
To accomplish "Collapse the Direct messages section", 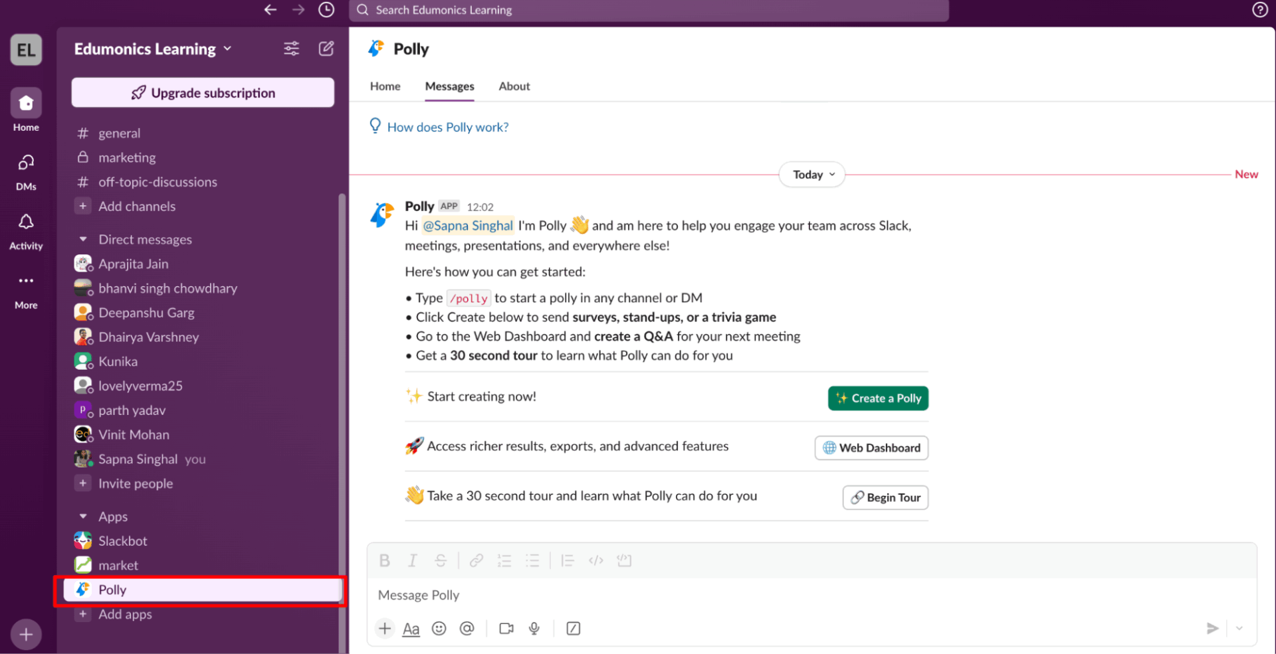I will pos(83,239).
